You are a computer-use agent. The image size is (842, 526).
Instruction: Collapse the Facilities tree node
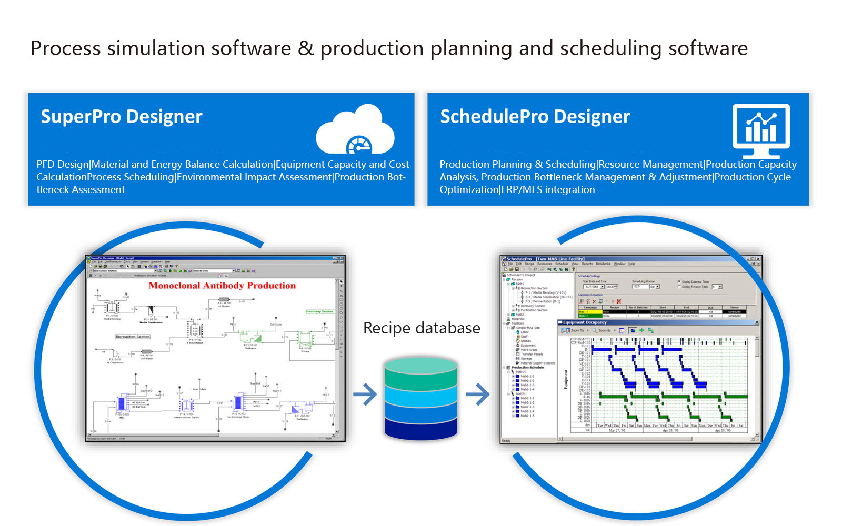pyautogui.click(x=504, y=323)
